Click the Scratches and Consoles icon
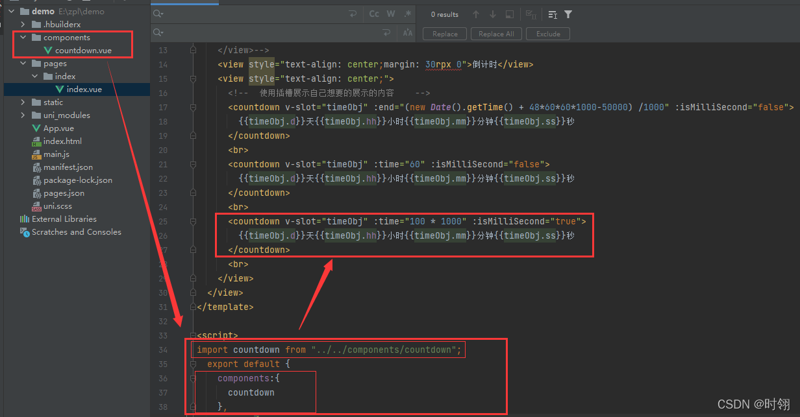 24,232
